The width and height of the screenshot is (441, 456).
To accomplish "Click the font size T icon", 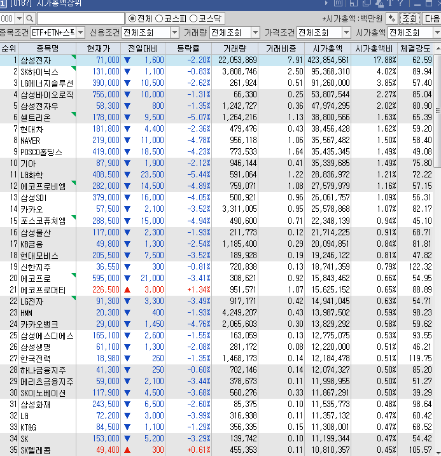I will [390, 3].
